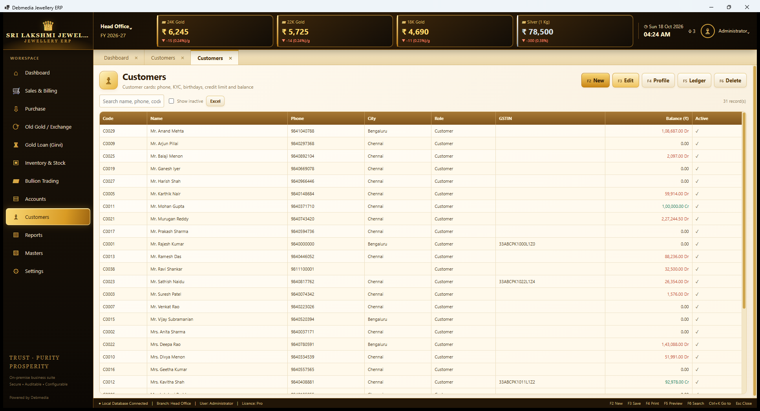Open Sales & Billing from the sidebar
The height and width of the screenshot is (411, 760).
48,91
